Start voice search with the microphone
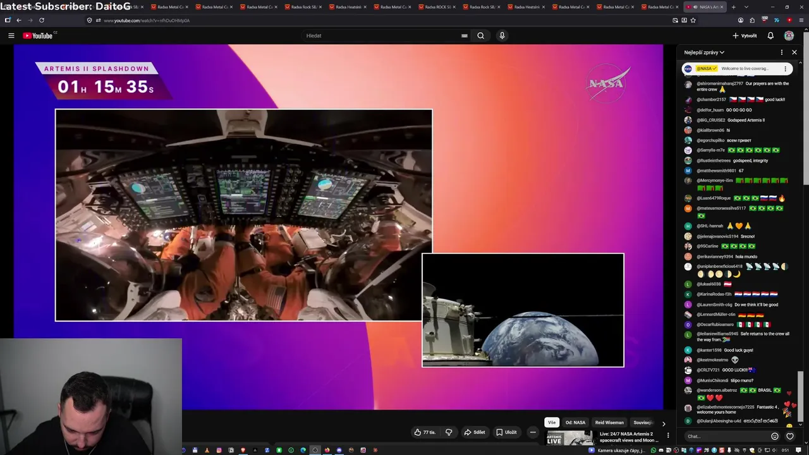This screenshot has height=455, width=809. pyautogui.click(x=502, y=35)
